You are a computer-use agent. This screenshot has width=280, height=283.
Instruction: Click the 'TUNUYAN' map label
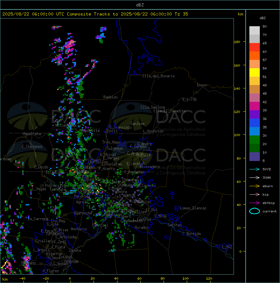(71, 262)
